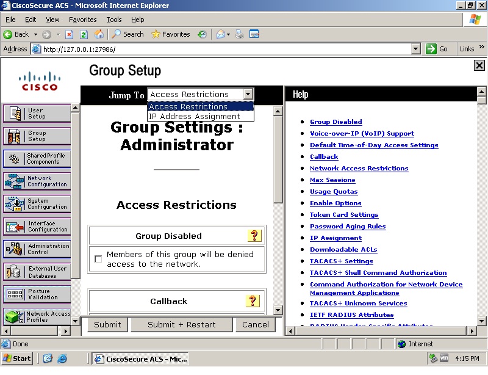Enable the Group Disabled checkbox
Viewport: 488px width, 375px height.
[x=98, y=259]
